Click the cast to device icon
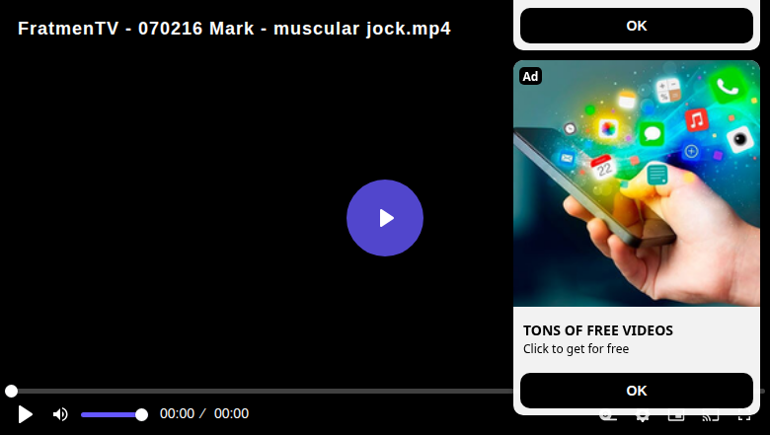This screenshot has width=770, height=435. click(x=711, y=417)
